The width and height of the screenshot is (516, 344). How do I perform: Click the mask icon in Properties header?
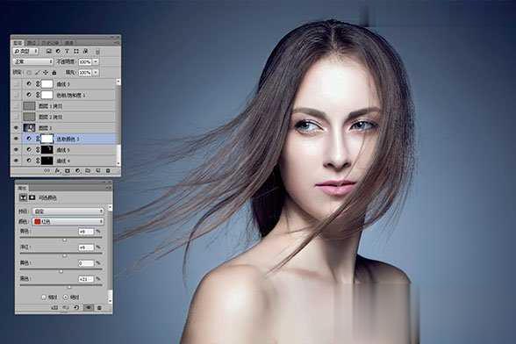tap(32, 197)
